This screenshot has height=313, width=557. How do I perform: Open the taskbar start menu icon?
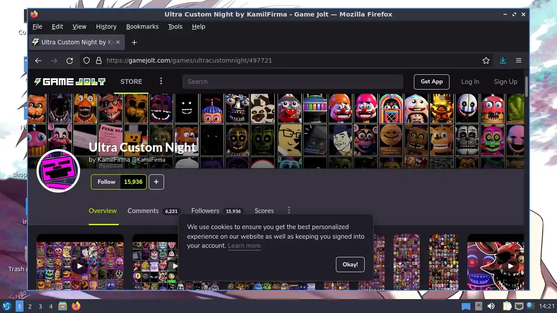pyautogui.click(x=7, y=306)
